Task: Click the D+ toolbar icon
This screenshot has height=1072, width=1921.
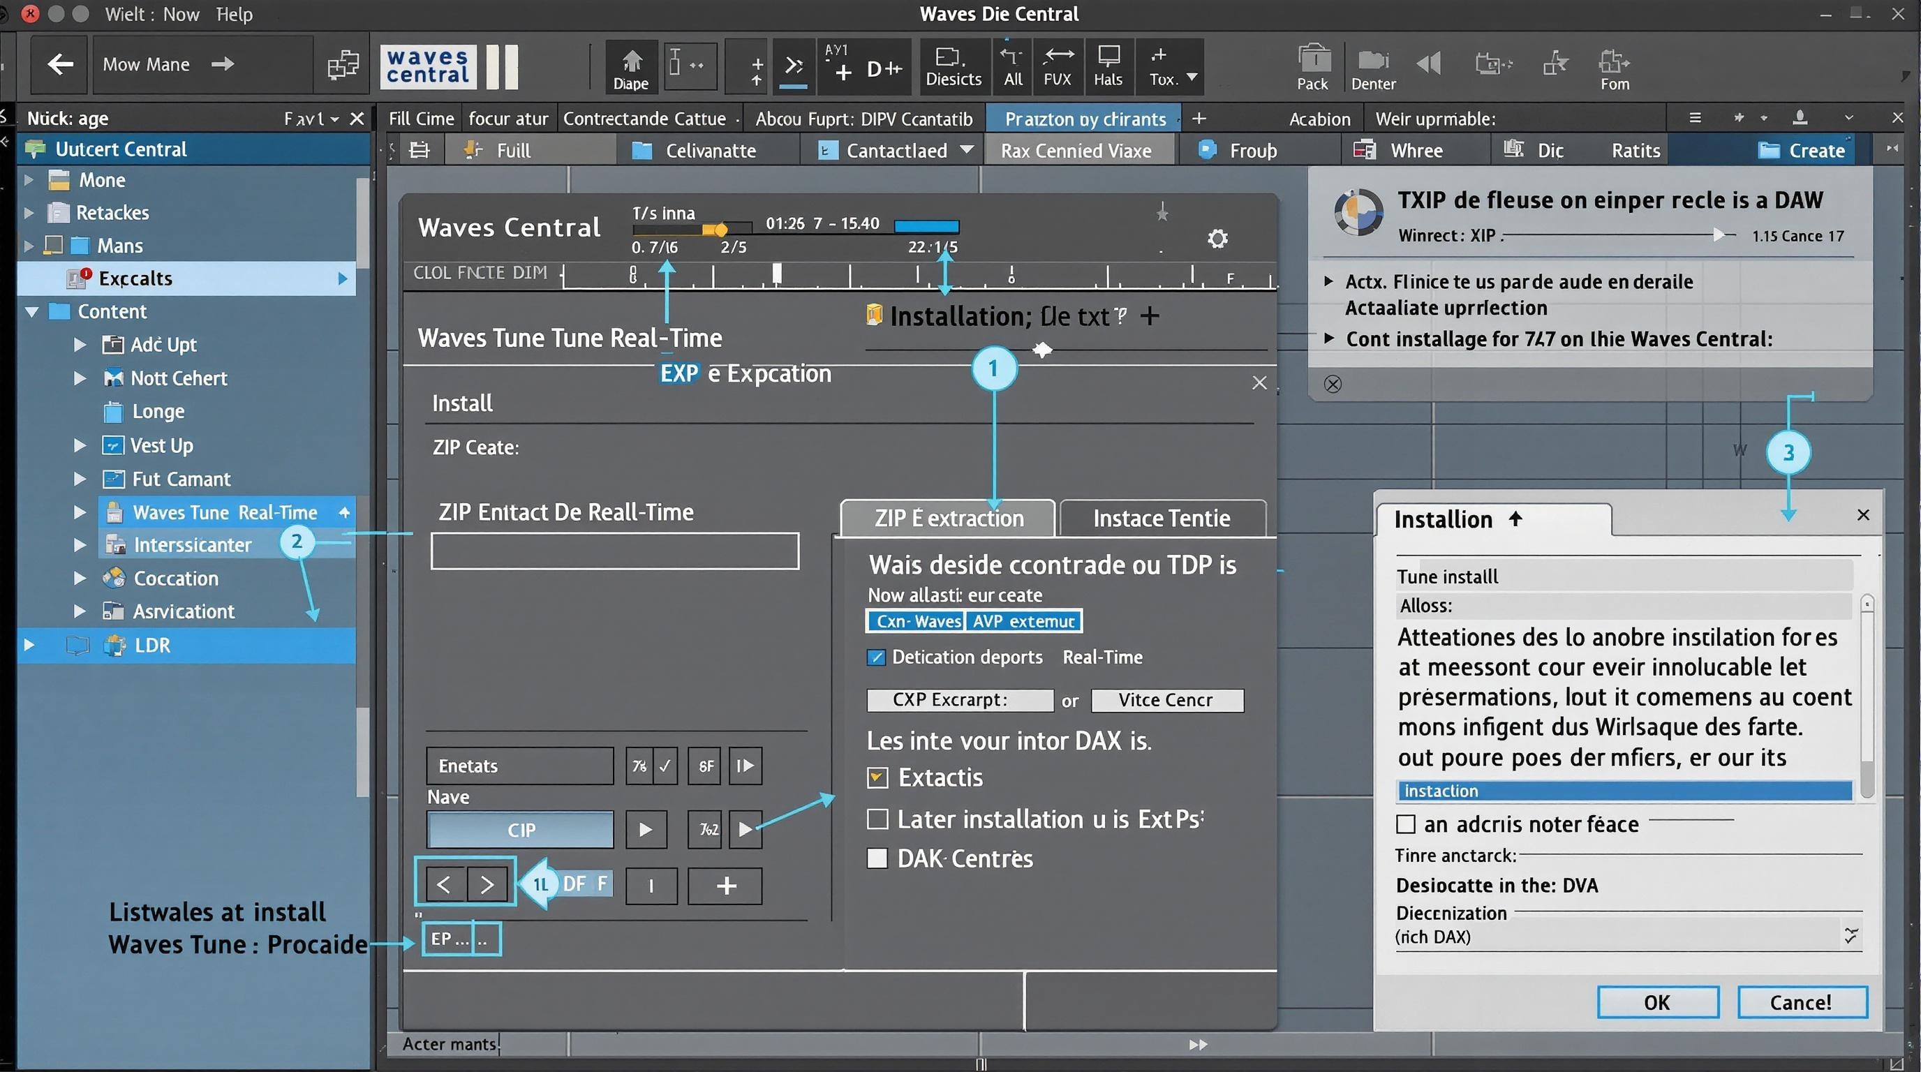Action: 884,69
